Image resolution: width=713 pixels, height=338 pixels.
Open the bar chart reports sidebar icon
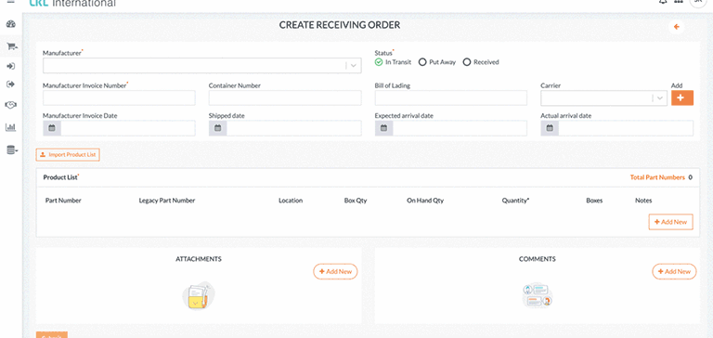[x=10, y=127]
